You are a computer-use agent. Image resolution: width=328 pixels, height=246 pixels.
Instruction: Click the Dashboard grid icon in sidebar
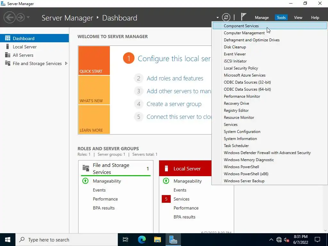[8, 38]
